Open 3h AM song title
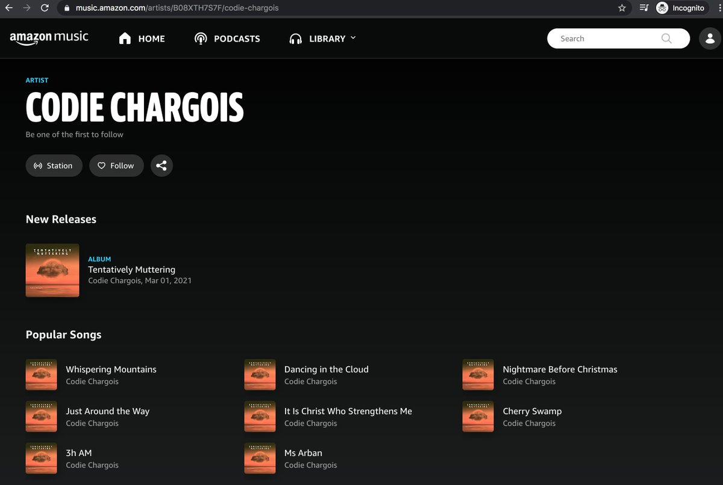The width and height of the screenshot is (723, 485). (79, 453)
